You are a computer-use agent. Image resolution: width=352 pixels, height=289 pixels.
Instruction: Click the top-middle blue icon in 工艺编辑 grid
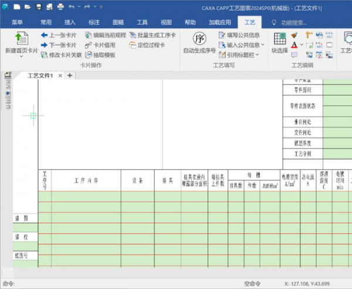pos(319,35)
